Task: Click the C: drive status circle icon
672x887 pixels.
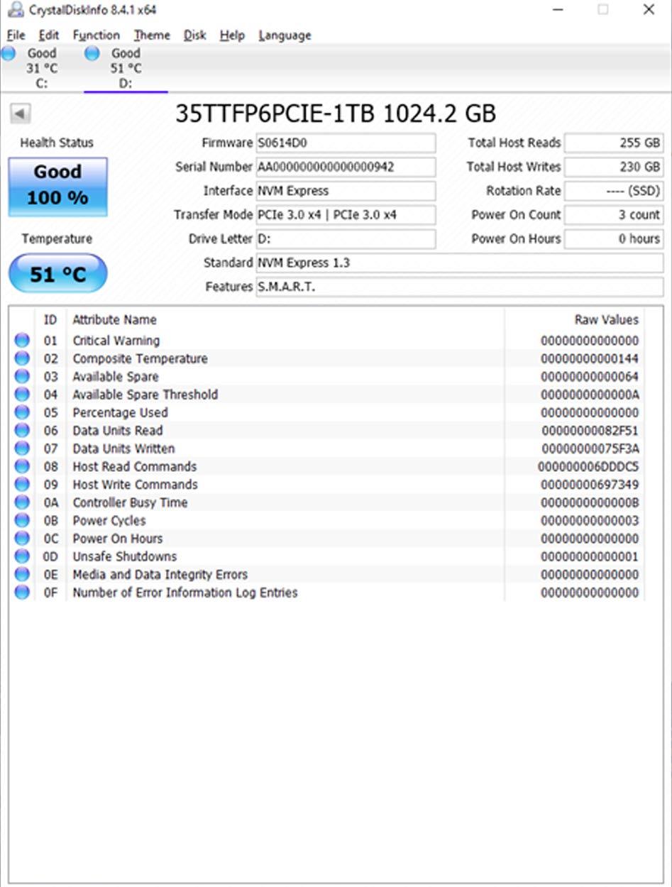Action: 9,53
